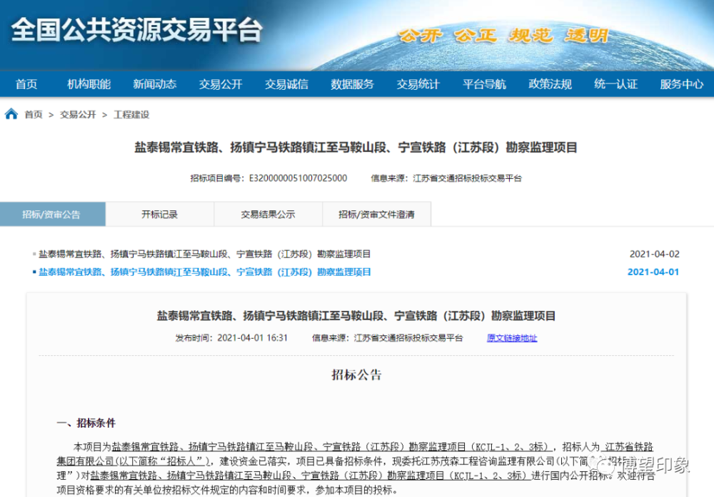Go to 新闻动态 in the navigation bar
The height and width of the screenshot is (497, 714).
pyautogui.click(x=154, y=84)
